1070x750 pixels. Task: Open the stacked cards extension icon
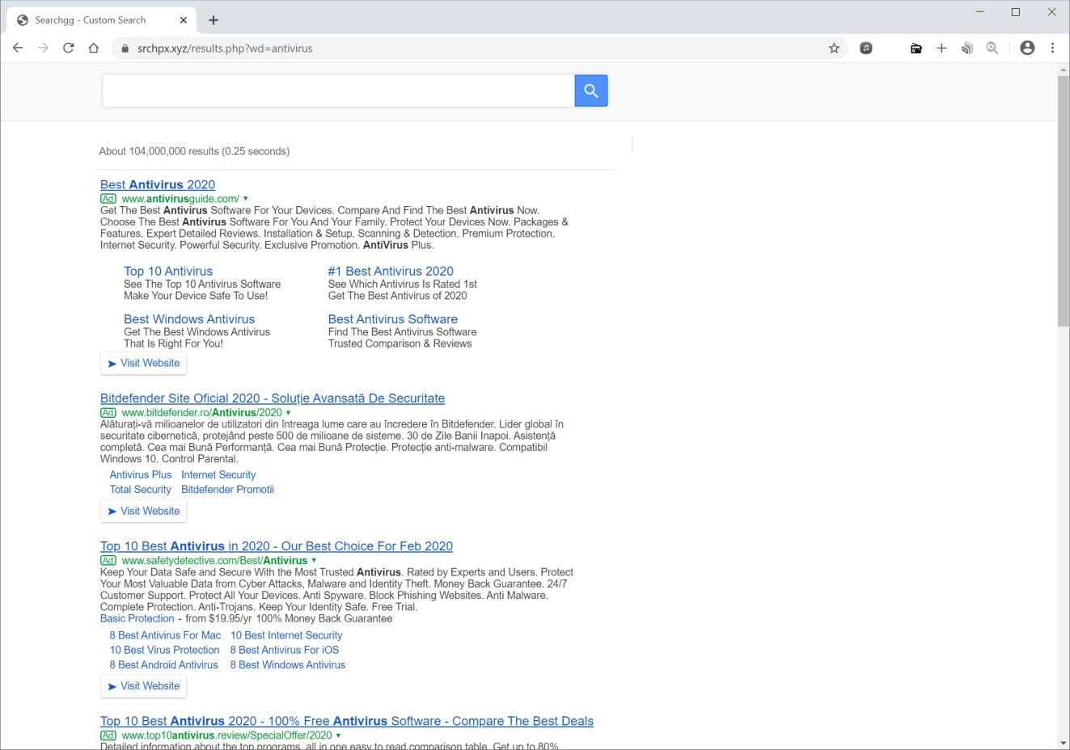click(966, 48)
